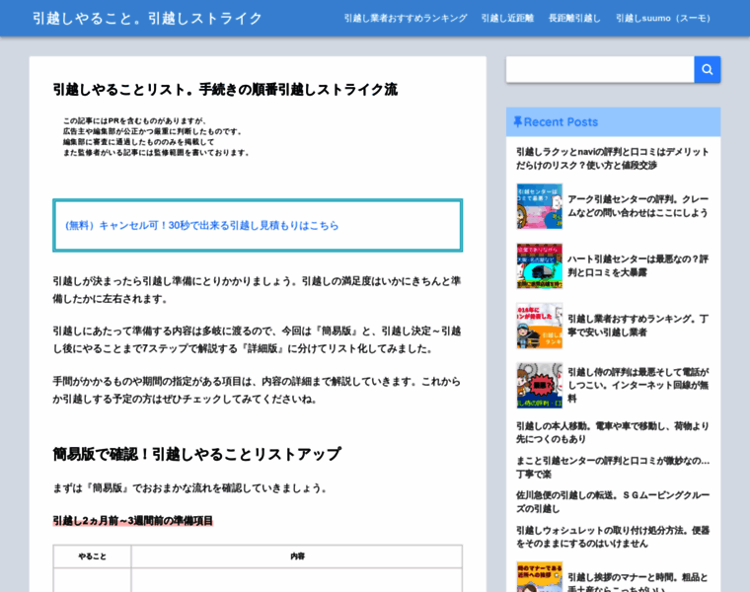This screenshot has width=750, height=592.
Task: Click the アーク引越センターの評判 post title
Action: coord(637,205)
